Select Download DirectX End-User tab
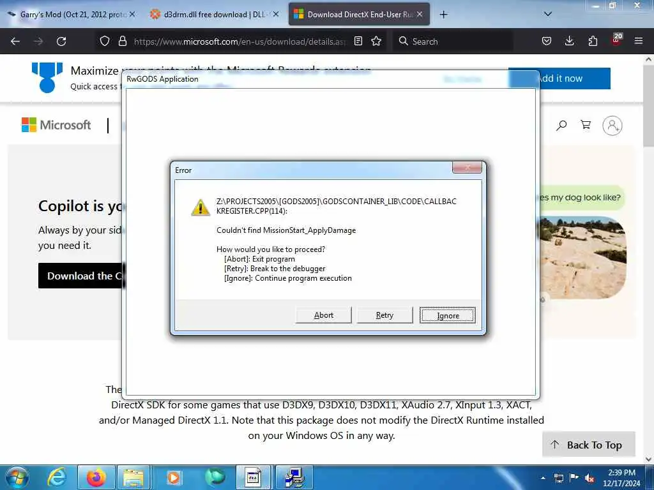The height and width of the screenshot is (490, 654). coord(359,15)
